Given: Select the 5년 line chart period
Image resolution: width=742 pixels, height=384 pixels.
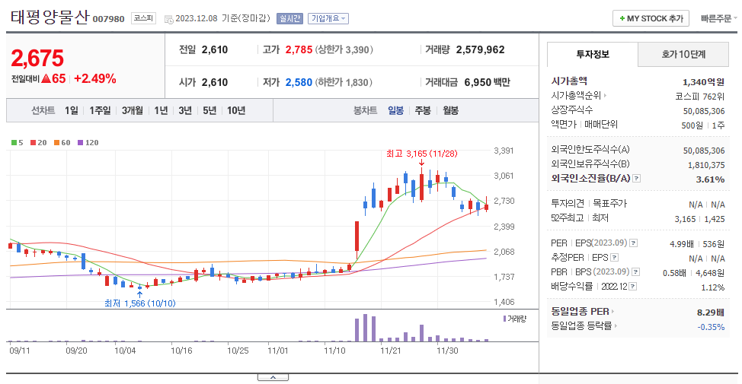Looking at the screenshot, I should click(209, 110).
